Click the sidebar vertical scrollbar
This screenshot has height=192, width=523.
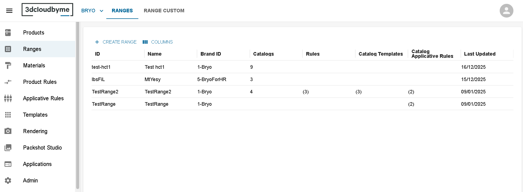click(x=78, y=105)
